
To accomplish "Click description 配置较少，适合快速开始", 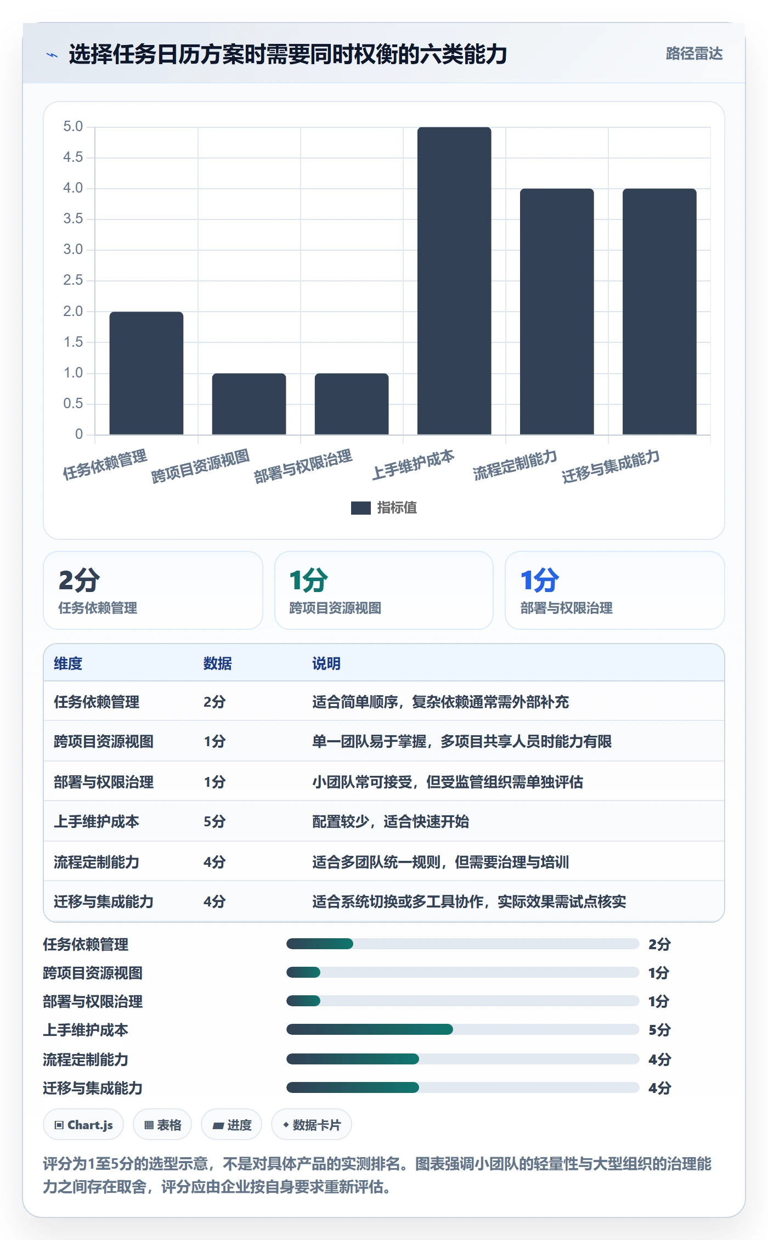I will [x=391, y=821].
